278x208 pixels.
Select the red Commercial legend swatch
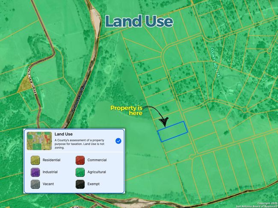(x=80, y=160)
